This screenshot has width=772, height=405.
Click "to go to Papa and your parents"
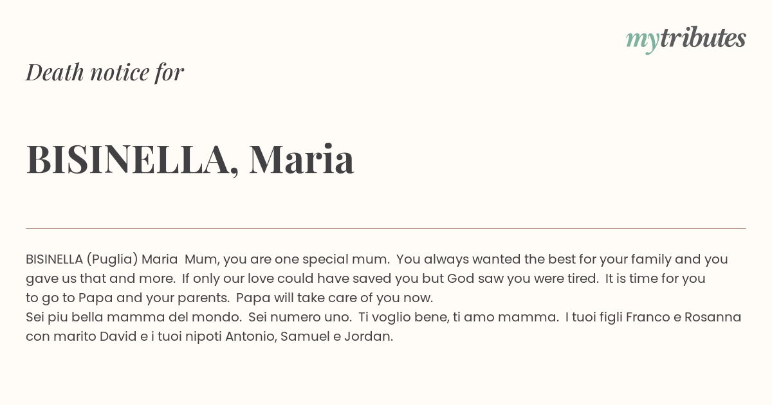[127, 298]
